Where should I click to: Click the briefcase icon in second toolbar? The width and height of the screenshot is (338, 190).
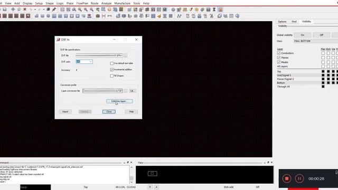pyautogui.click(x=98, y=16)
